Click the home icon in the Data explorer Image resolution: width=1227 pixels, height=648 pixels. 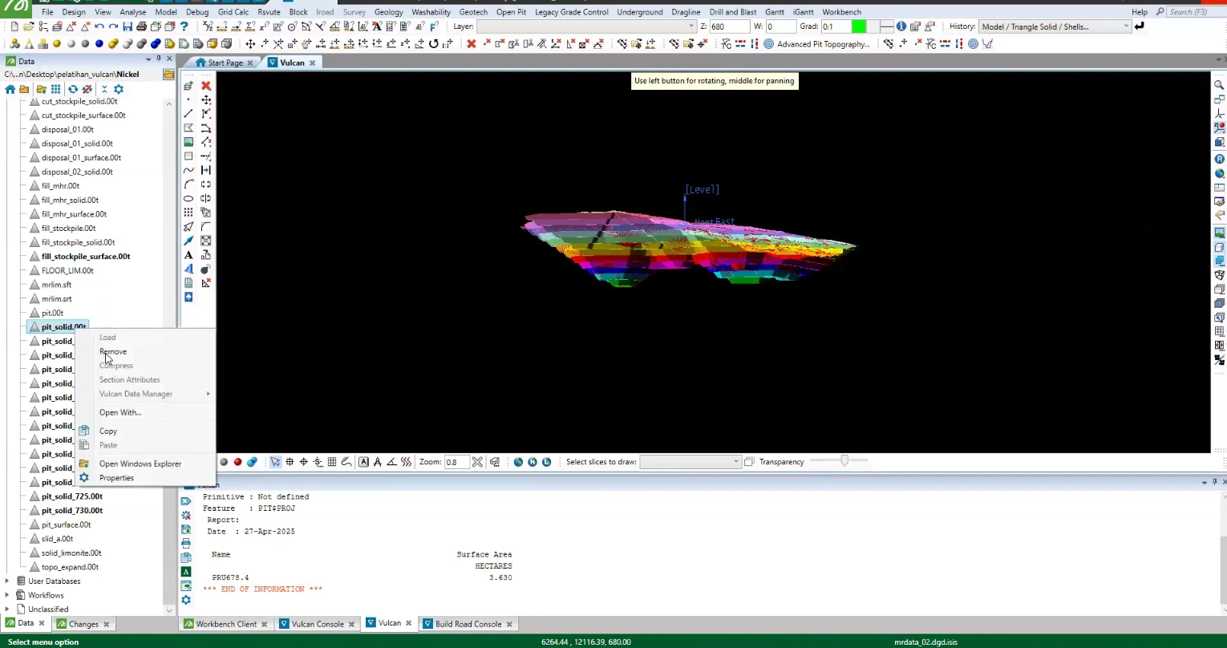[x=10, y=89]
